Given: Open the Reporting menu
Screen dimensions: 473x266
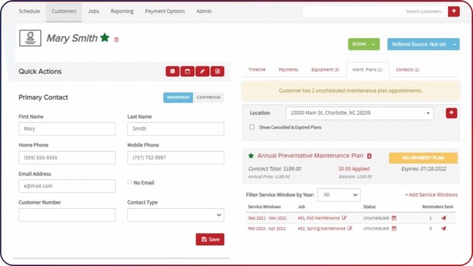Looking at the screenshot, I should [122, 11].
